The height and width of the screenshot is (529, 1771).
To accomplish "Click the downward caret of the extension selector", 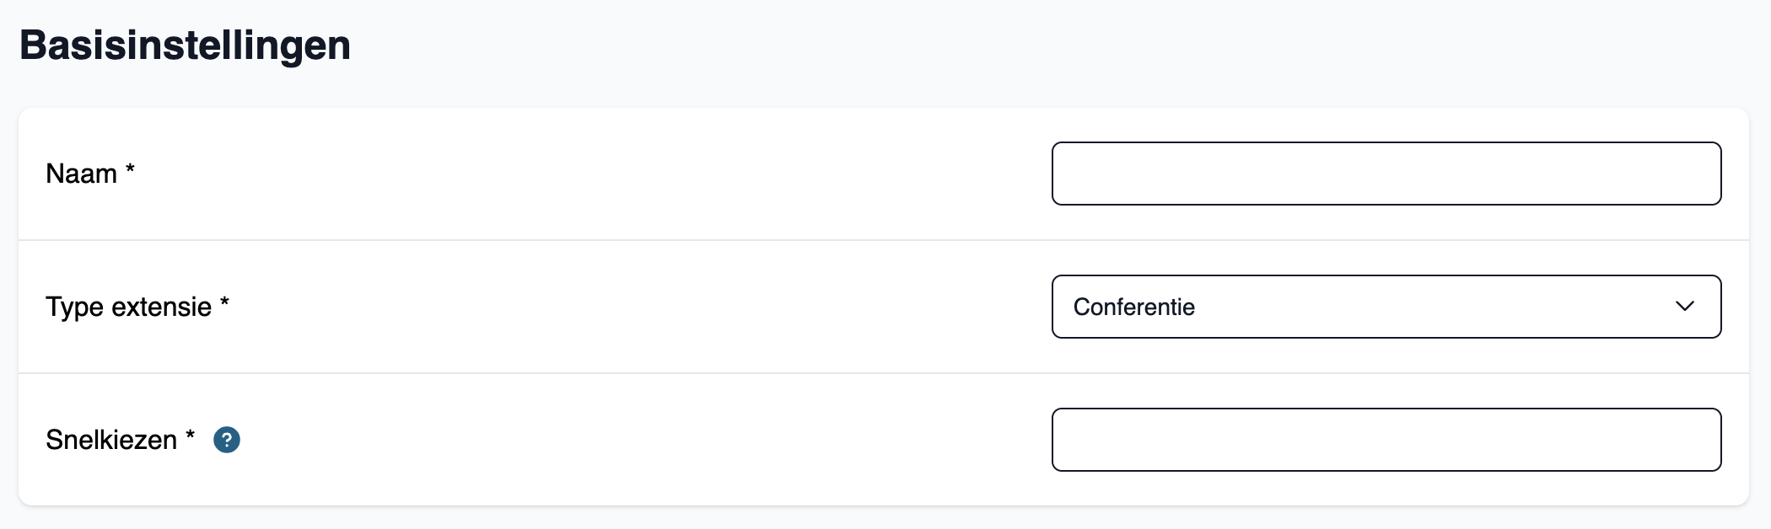I will pyautogui.click(x=1684, y=307).
